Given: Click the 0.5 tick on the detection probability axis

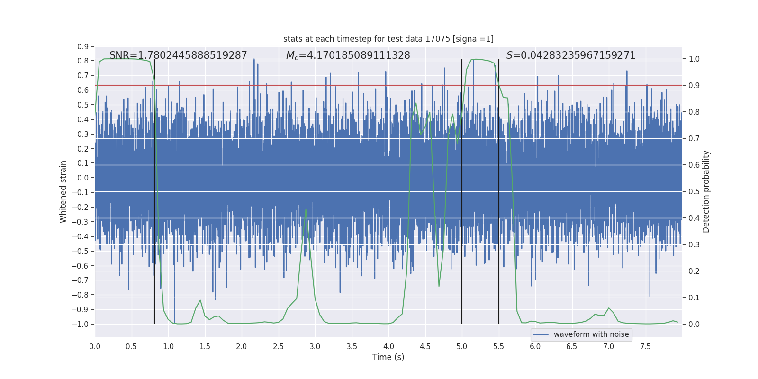Looking at the screenshot, I should 694,191.
